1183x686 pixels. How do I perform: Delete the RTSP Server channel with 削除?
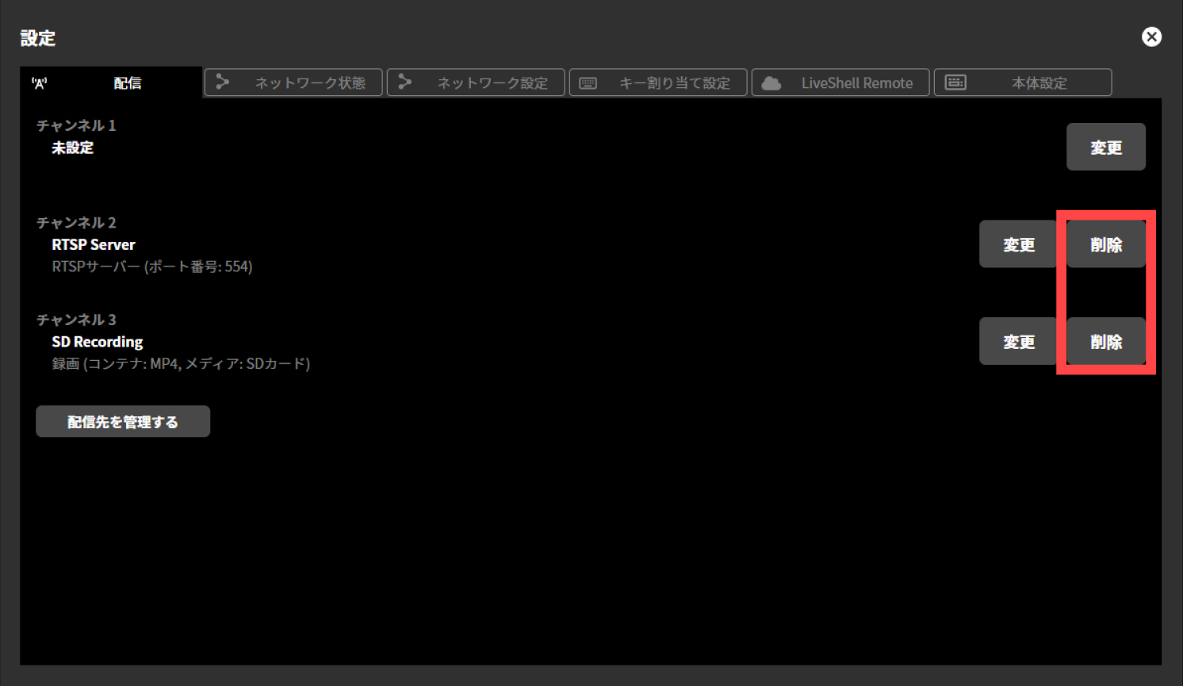click(1105, 243)
